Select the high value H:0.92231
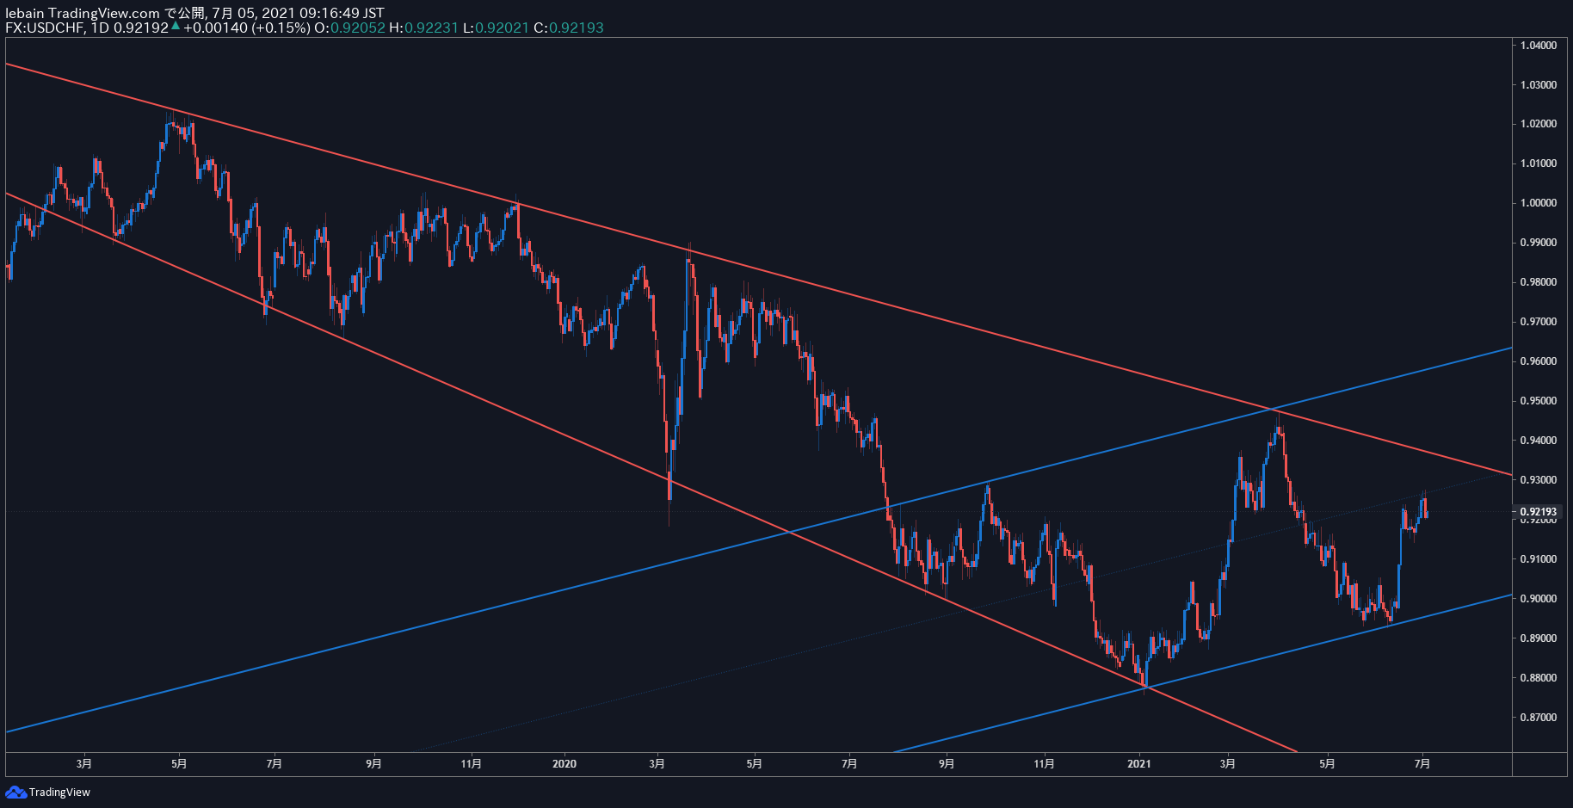 pos(424,28)
